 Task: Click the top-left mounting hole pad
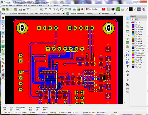pos(22,28)
